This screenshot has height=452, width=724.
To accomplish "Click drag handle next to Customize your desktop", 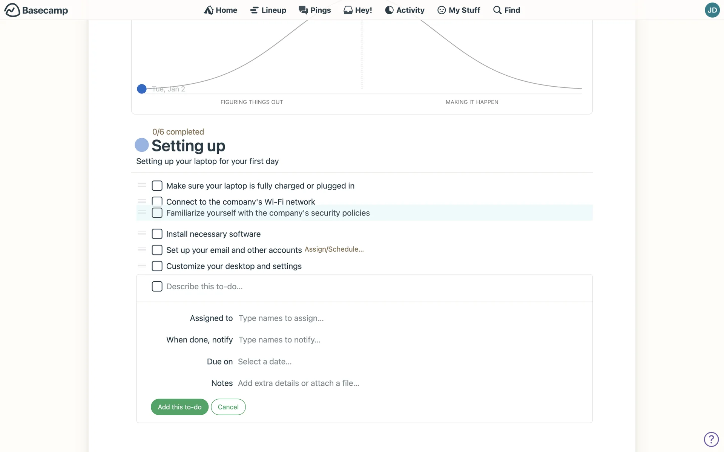I will tap(142, 266).
